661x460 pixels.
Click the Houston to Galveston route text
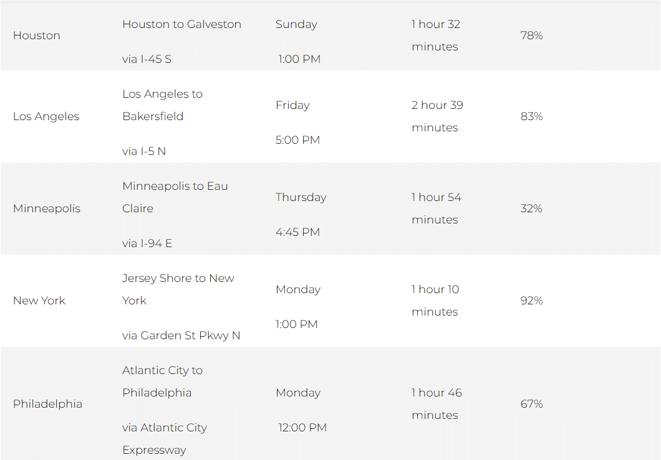pyautogui.click(x=181, y=24)
